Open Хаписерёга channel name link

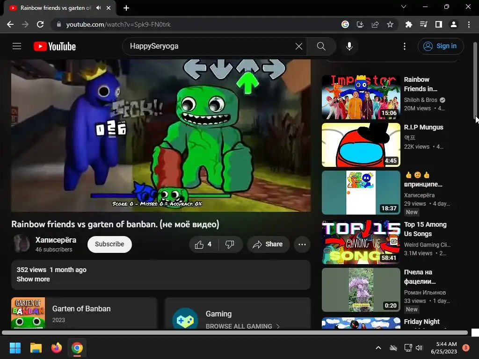56,240
